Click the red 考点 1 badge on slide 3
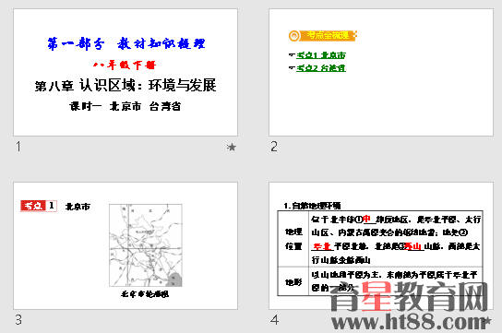This screenshot has height=333, width=502. coord(39,206)
